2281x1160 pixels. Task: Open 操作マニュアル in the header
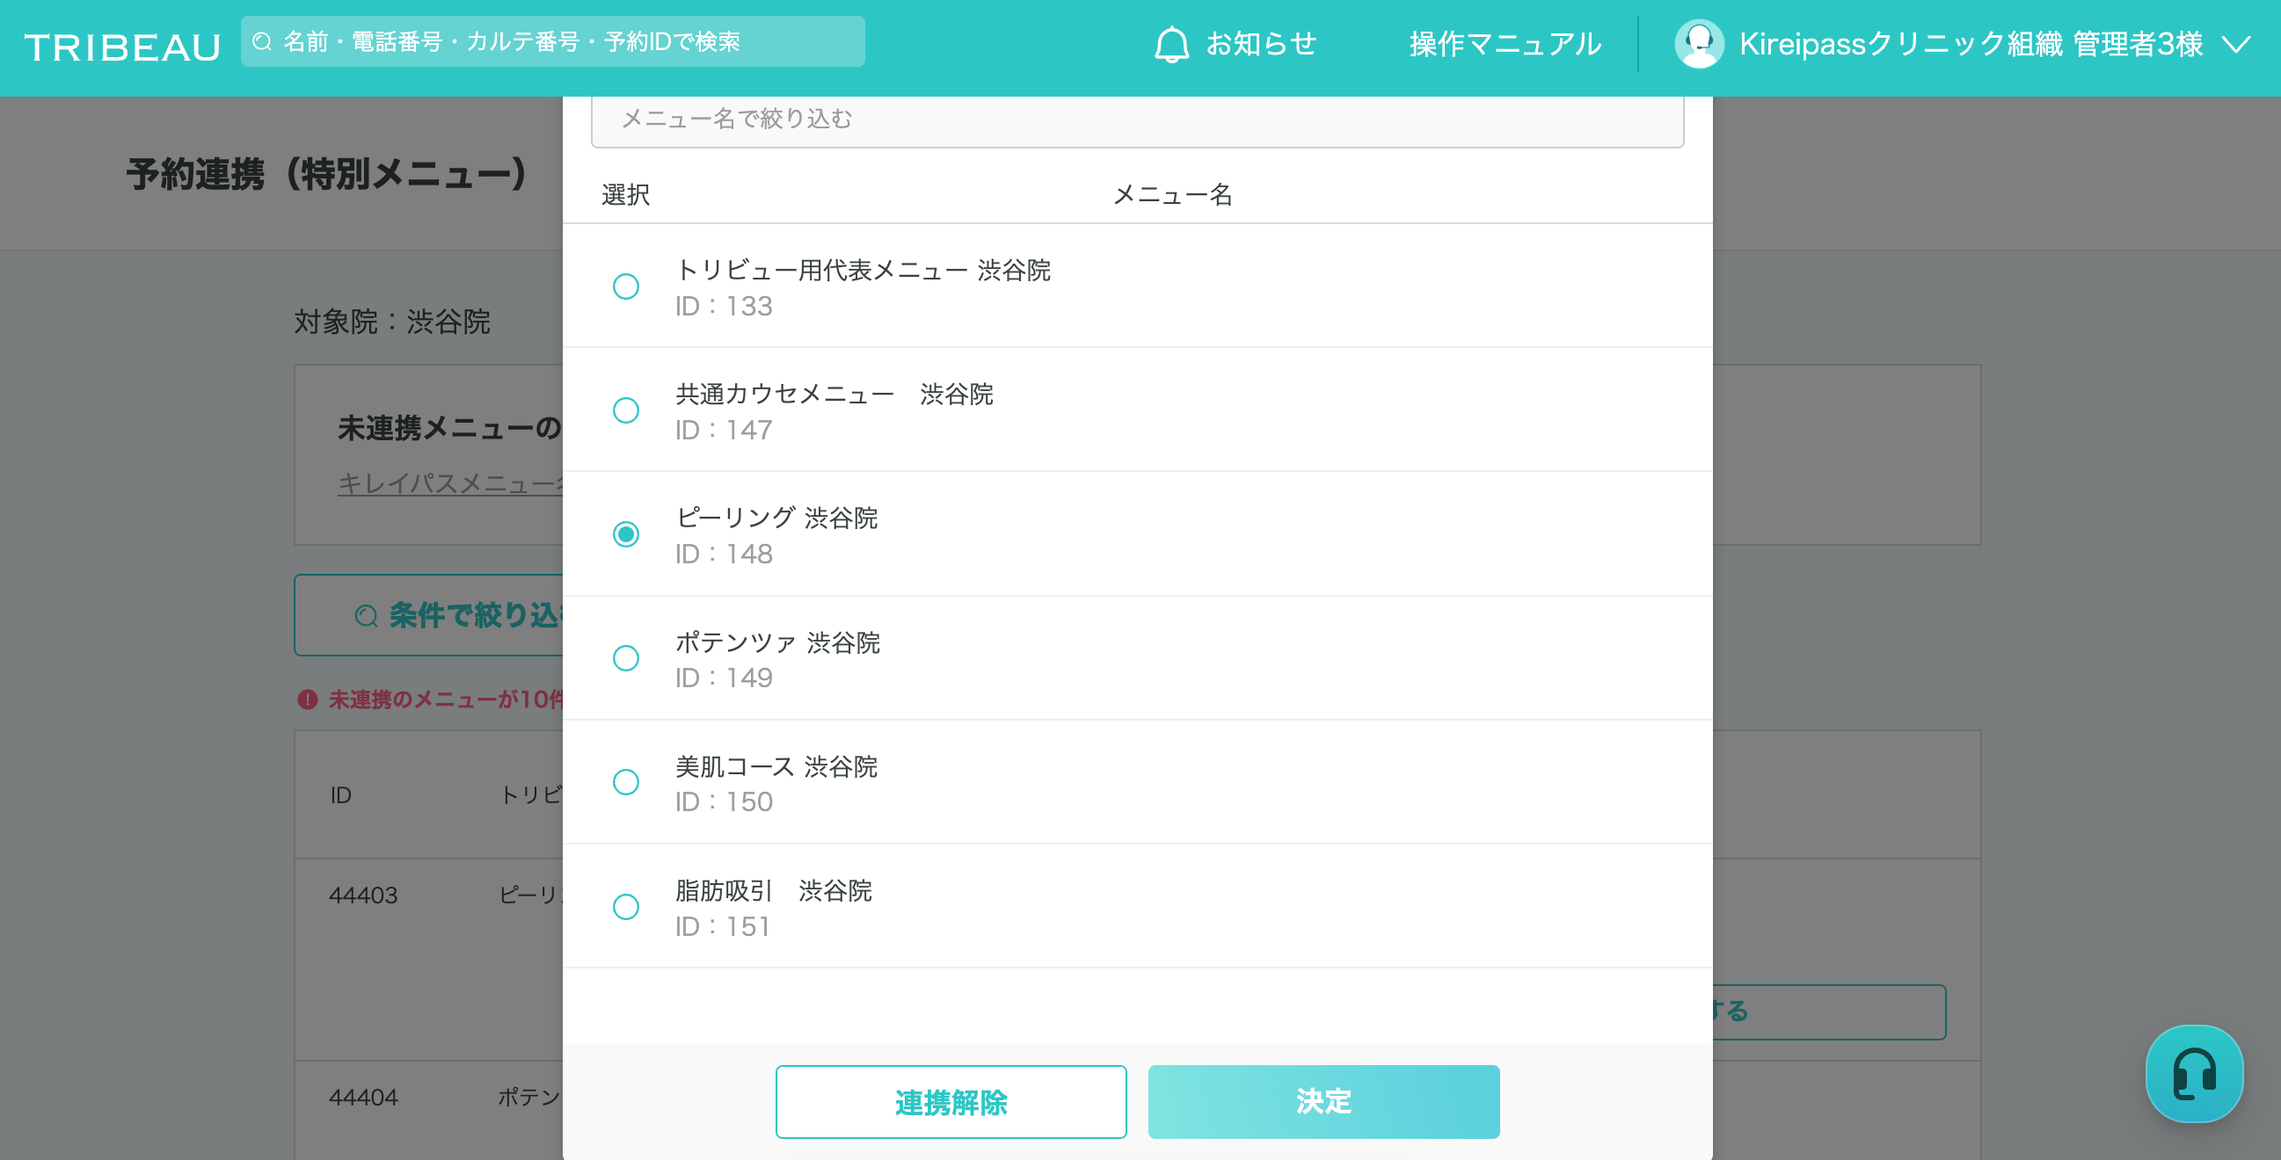[1505, 44]
